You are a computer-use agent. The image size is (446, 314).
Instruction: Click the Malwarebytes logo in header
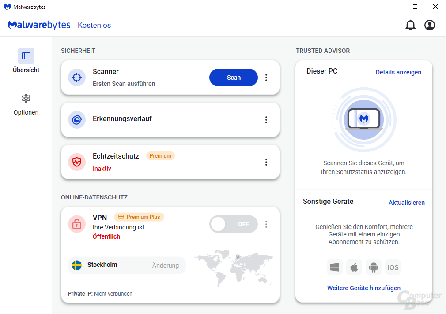(39, 25)
